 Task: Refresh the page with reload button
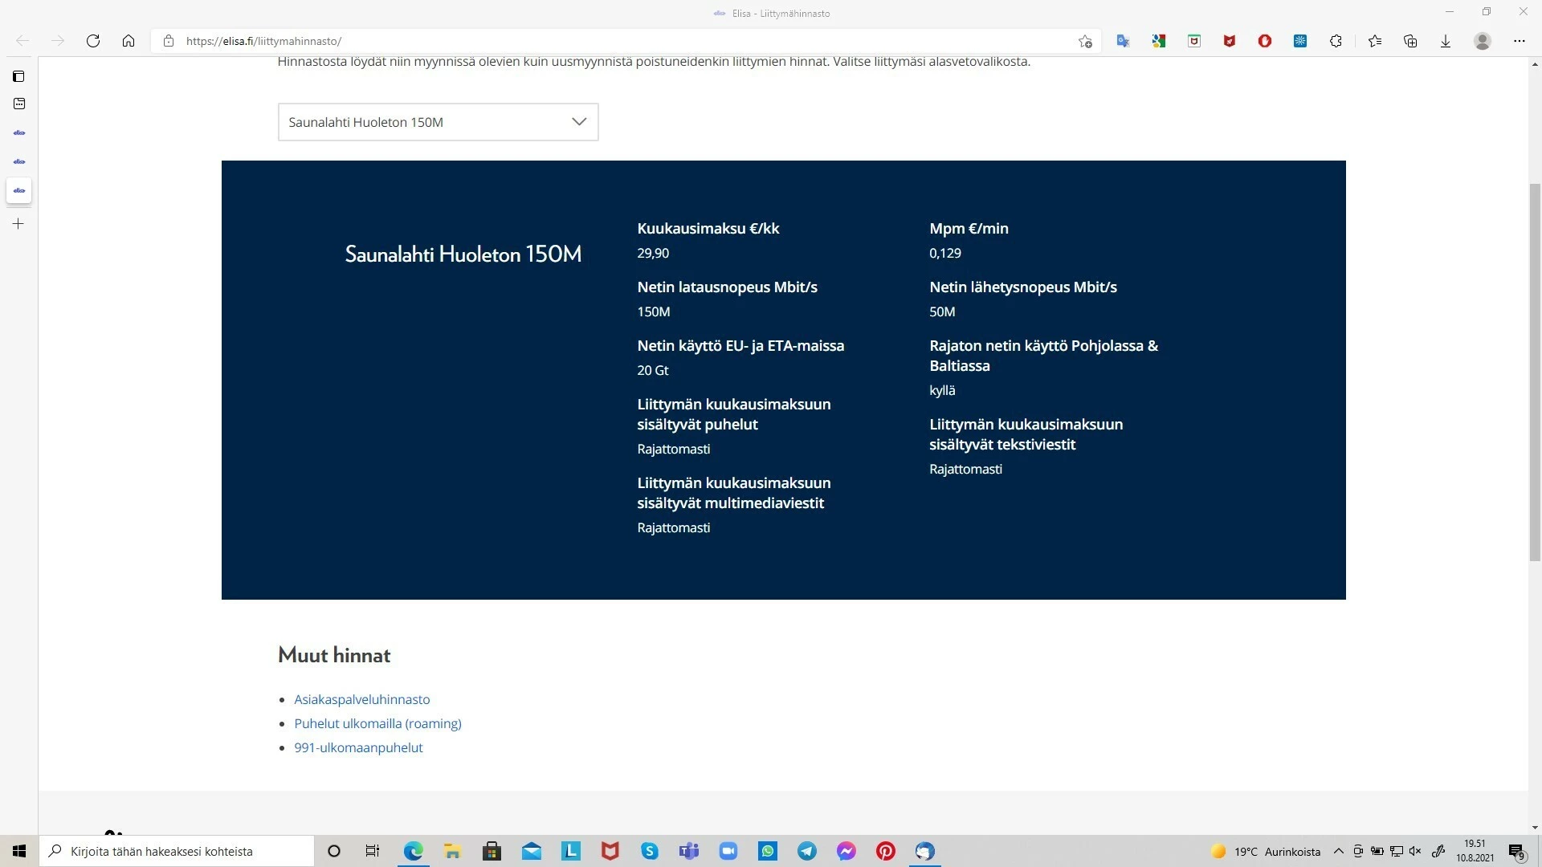(93, 41)
